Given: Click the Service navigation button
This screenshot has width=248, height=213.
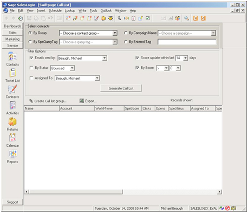Looking at the screenshot, I should point(12,46).
